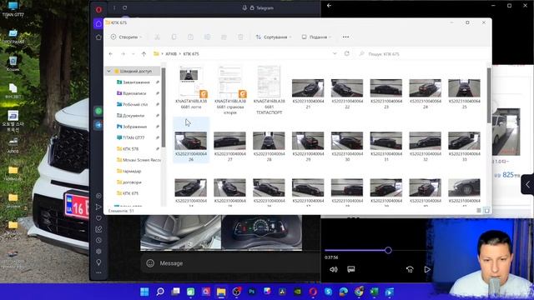
Task: Click the Copy icon in Explorer toolbar
Action: (x=174, y=37)
